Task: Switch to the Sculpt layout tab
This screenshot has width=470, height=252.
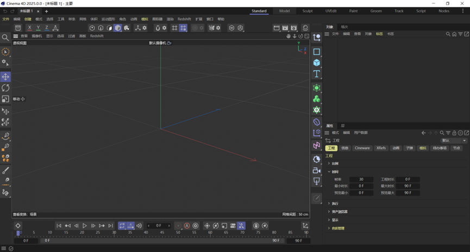Action: pos(307,11)
